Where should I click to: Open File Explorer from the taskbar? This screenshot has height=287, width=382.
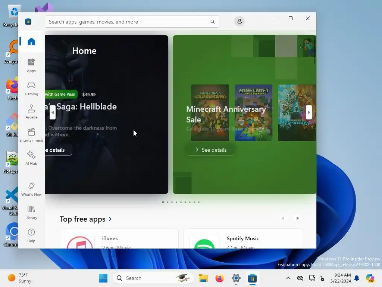[203, 278]
